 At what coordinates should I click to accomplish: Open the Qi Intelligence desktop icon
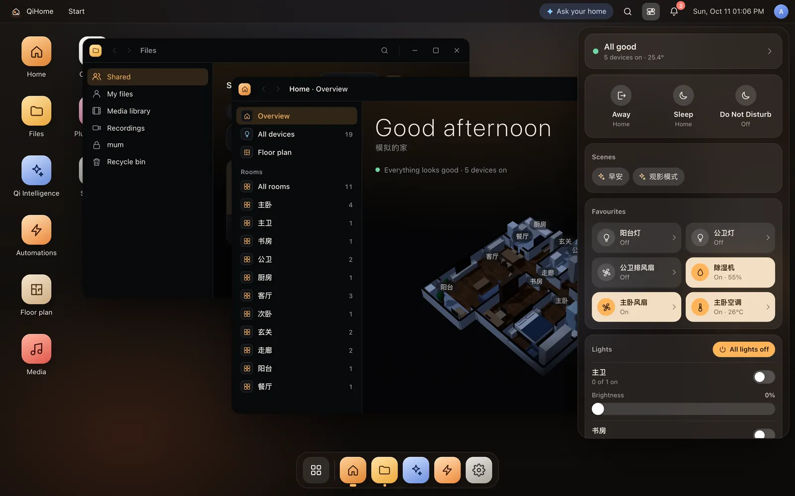[x=36, y=170]
